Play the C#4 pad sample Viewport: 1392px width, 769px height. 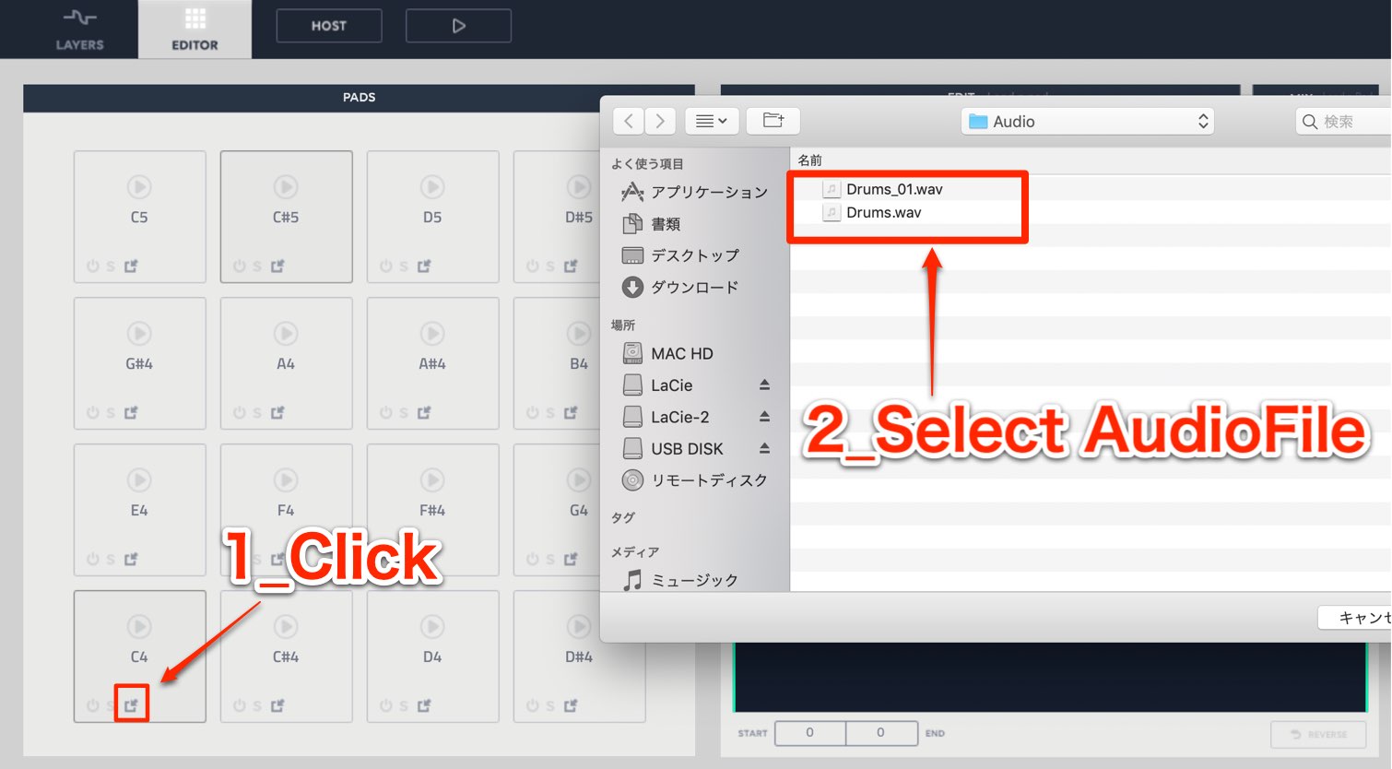click(286, 627)
